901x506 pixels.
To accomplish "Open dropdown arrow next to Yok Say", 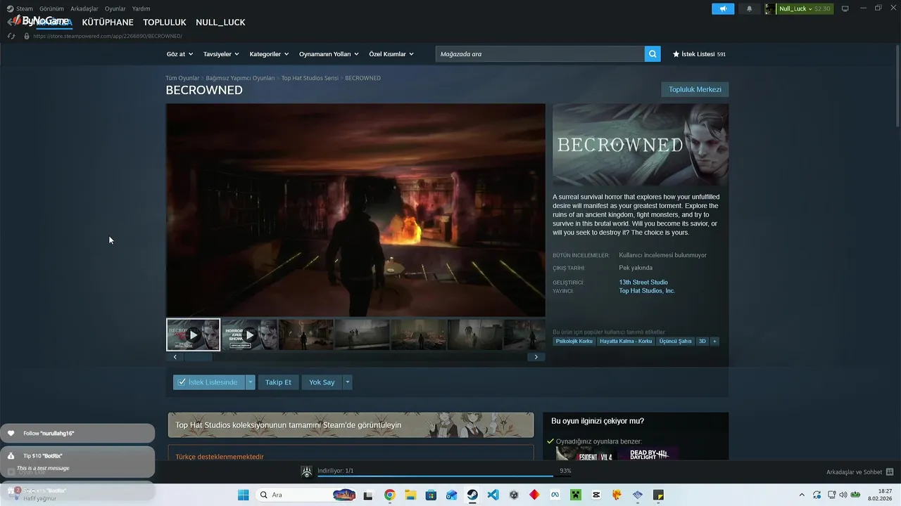I will click(347, 382).
